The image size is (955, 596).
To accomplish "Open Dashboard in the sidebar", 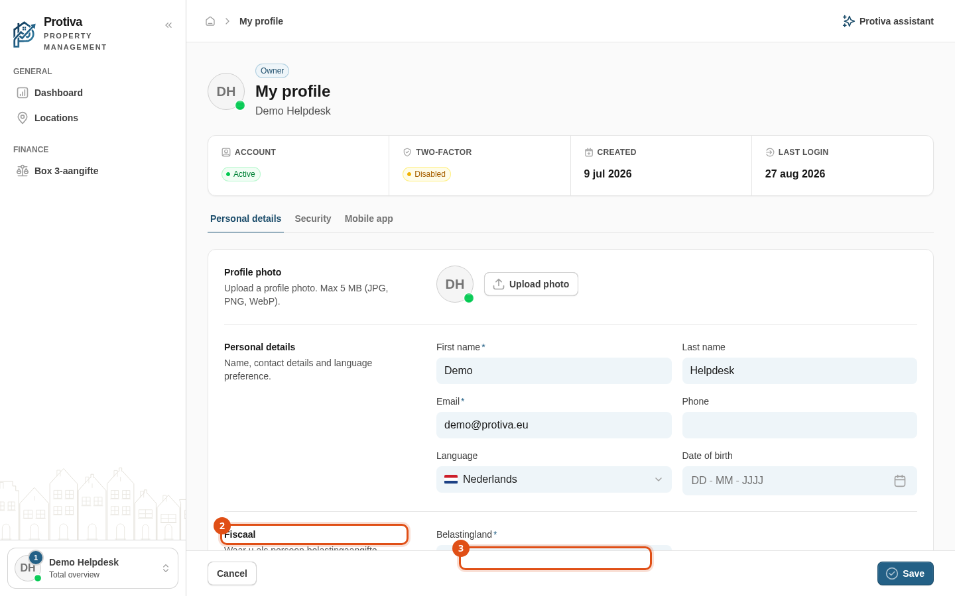I will [93, 93].
